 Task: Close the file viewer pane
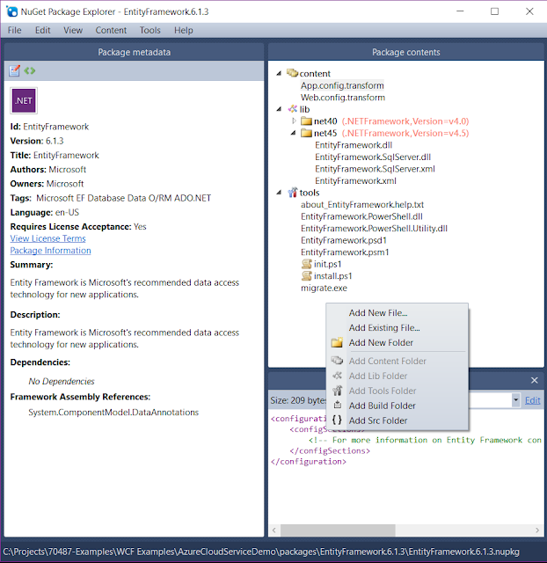point(534,380)
